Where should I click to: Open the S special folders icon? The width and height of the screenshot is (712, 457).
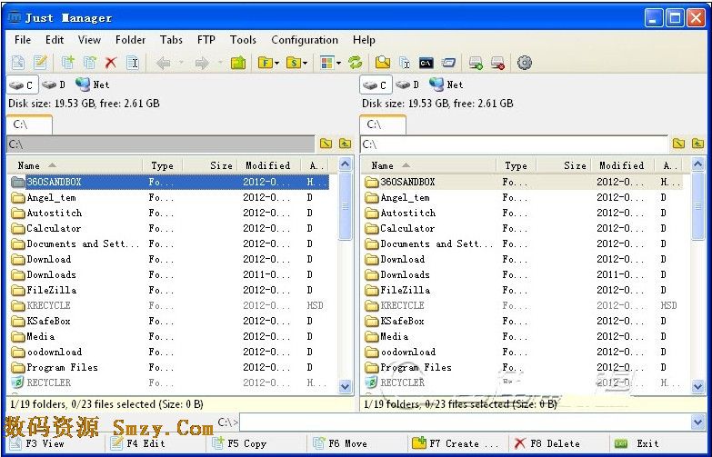click(294, 63)
